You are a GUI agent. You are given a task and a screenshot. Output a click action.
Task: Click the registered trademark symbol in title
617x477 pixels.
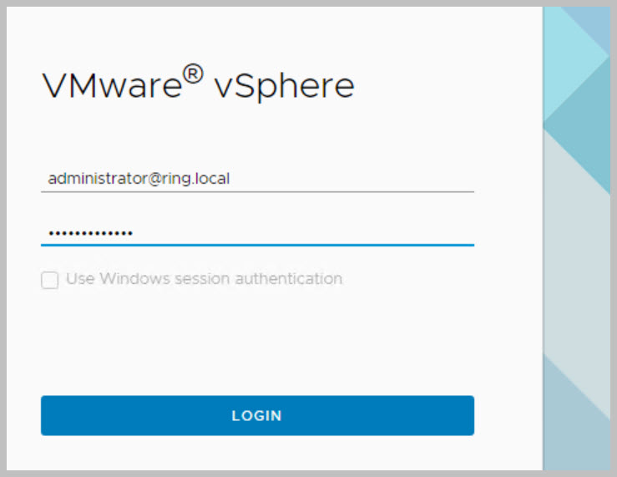click(194, 76)
